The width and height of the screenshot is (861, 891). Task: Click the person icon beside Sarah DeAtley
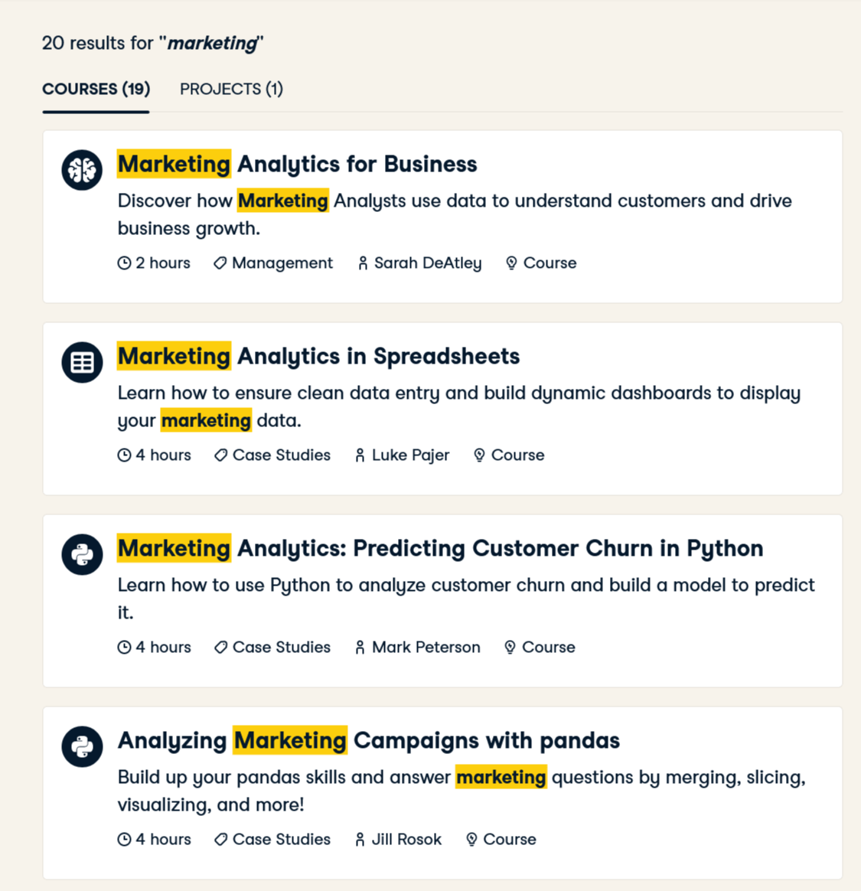point(361,263)
